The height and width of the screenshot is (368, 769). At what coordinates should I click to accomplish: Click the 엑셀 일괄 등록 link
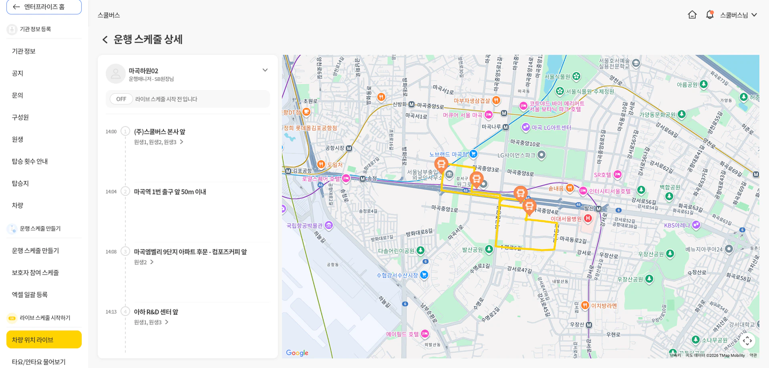(x=30, y=295)
